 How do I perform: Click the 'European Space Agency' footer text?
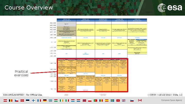[x=172, y=100]
